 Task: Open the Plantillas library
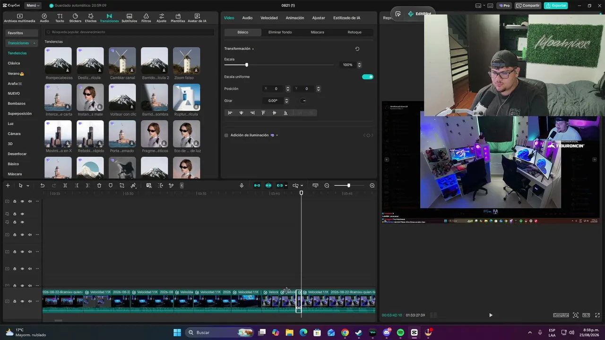(x=178, y=18)
